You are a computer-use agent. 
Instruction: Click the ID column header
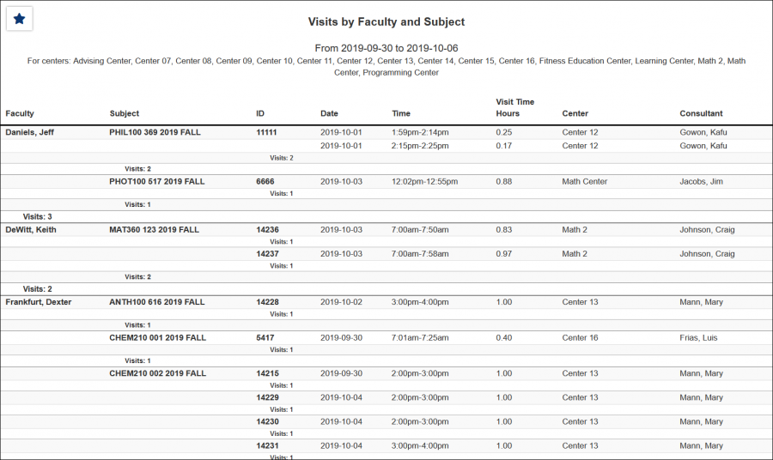(x=260, y=113)
